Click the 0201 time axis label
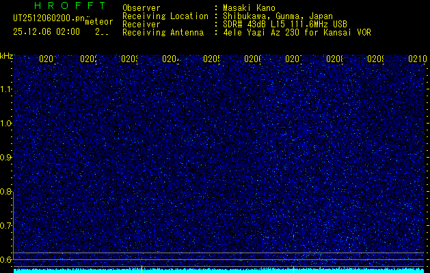 [47, 59]
